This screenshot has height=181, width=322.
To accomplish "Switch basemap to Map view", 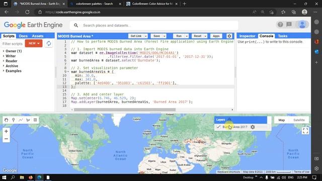I will click(282, 120).
